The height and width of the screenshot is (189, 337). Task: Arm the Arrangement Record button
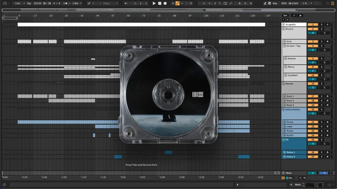(165, 3)
